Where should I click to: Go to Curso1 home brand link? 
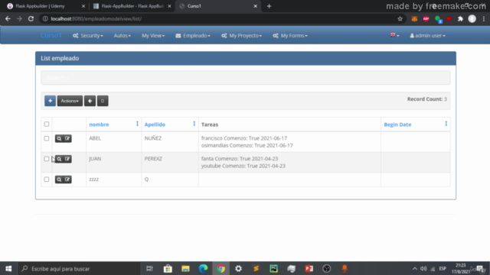click(x=51, y=35)
